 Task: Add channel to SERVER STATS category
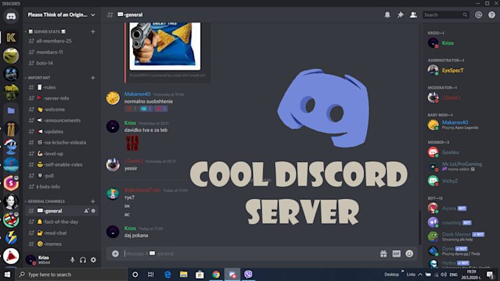point(93,32)
